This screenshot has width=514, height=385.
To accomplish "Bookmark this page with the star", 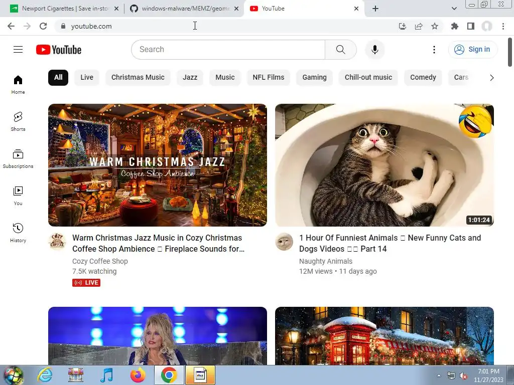I will coord(435,26).
